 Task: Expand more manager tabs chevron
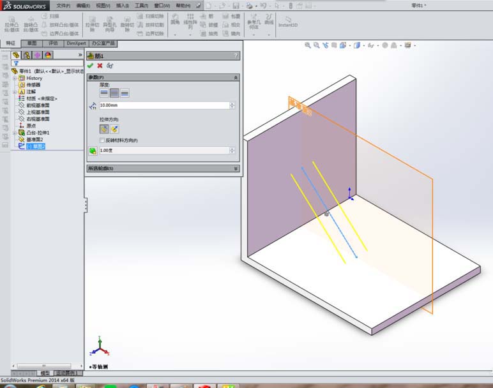point(80,55)
